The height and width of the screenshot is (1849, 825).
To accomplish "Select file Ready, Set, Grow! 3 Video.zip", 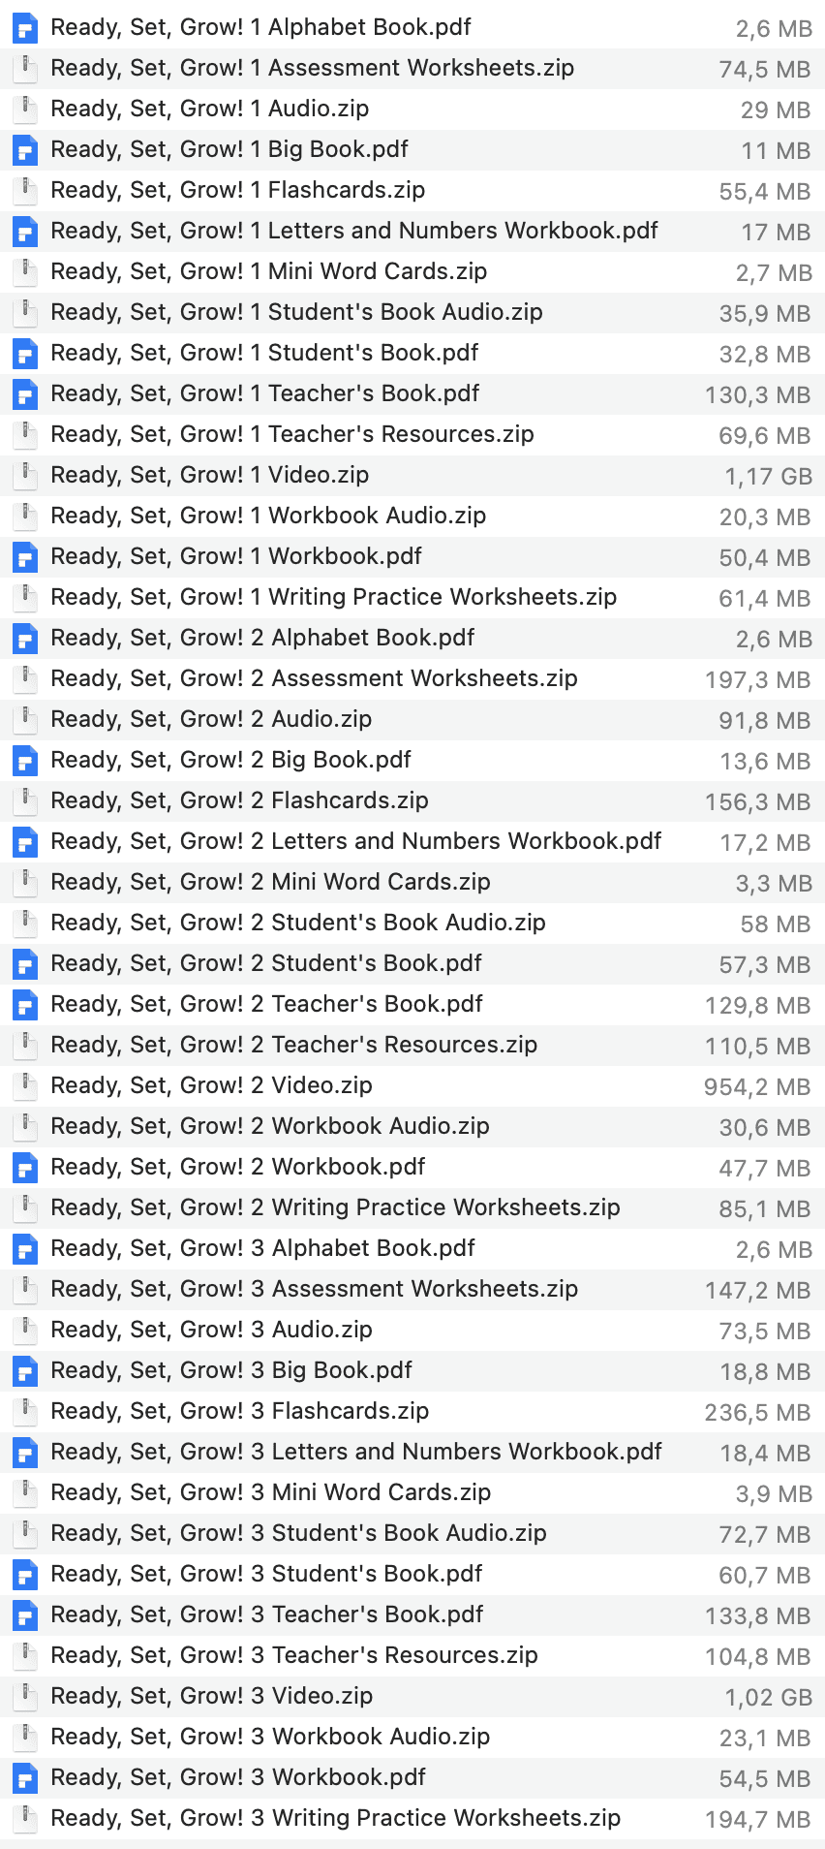I will [412, 1696].
